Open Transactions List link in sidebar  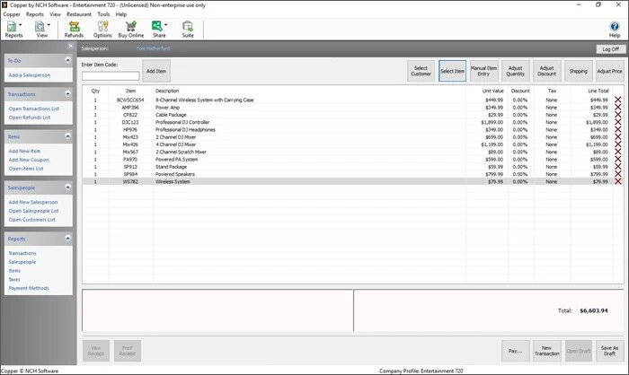click(34, 109)
